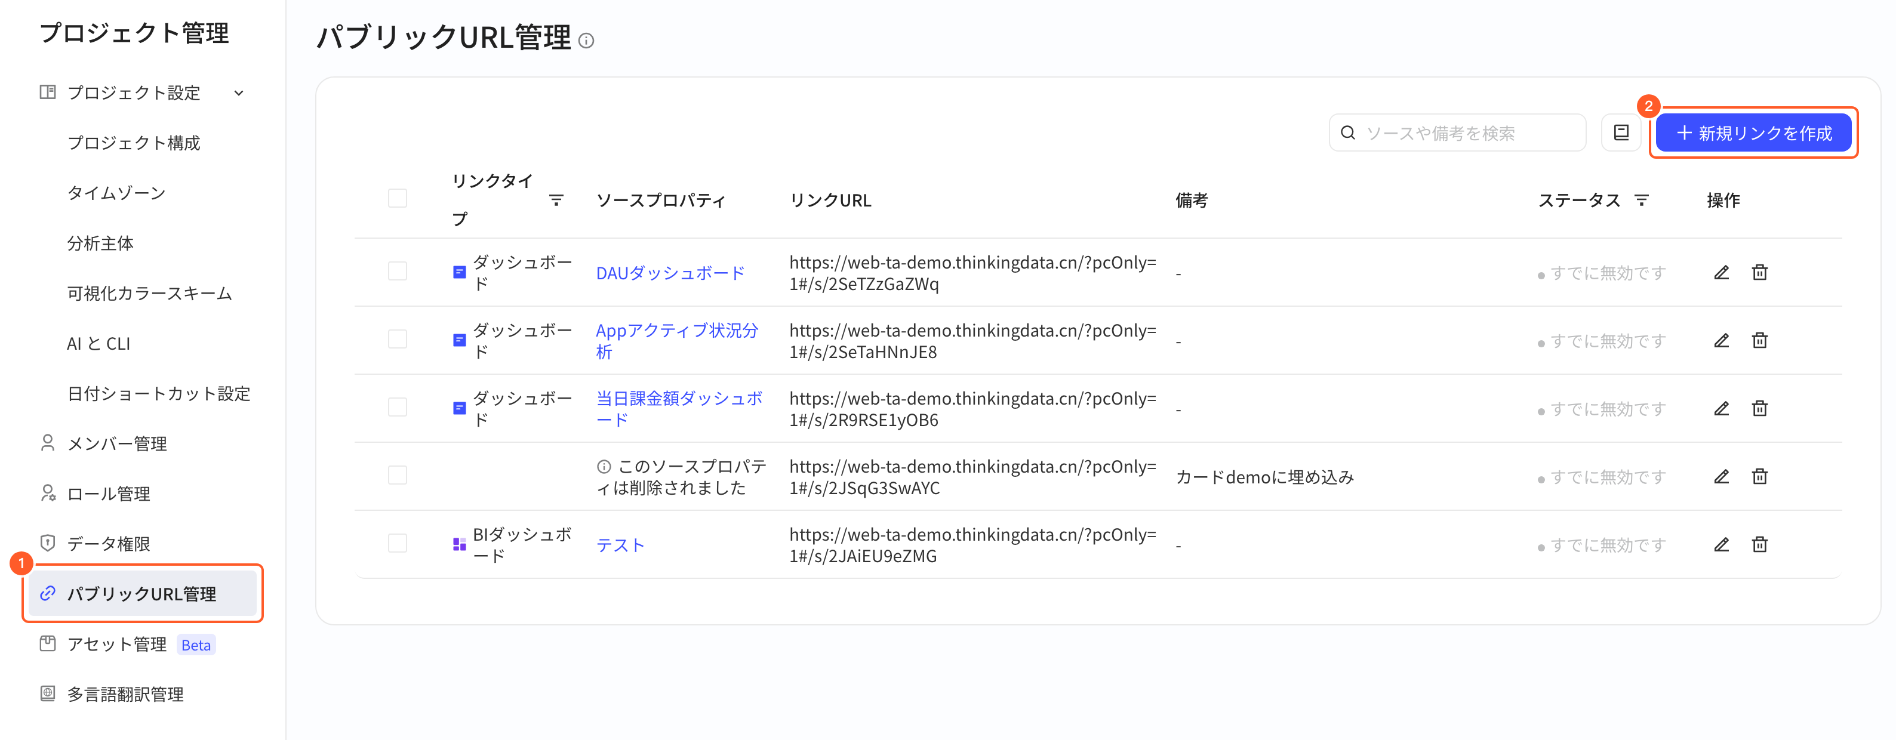Open the DAUダッシュボード source link
Screen dimensions: 1896x740
670,273
